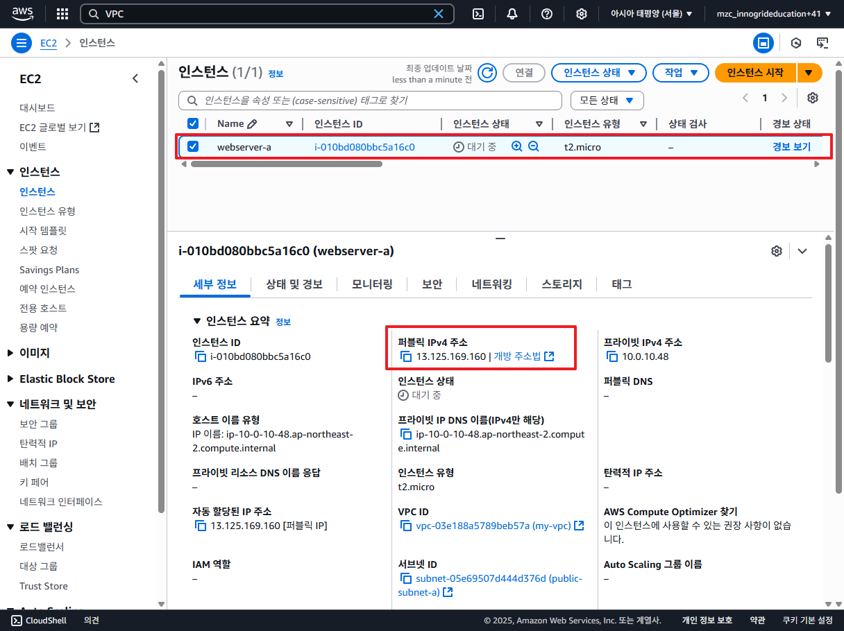Collapse the EC2 sidebar arrow

[135, 79]
